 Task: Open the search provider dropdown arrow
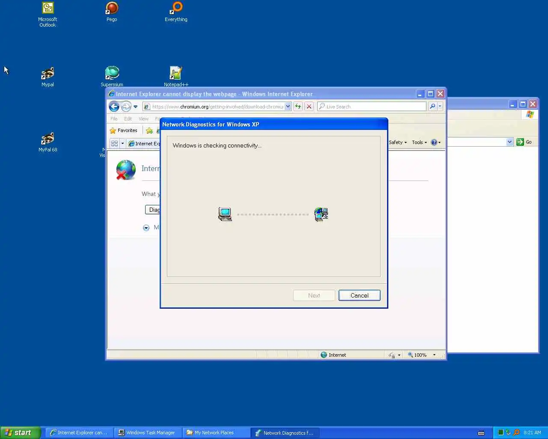coord(440,106)
